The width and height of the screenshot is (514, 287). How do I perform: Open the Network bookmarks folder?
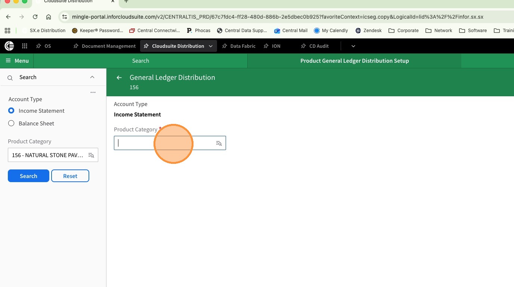[x=439, y=31]
